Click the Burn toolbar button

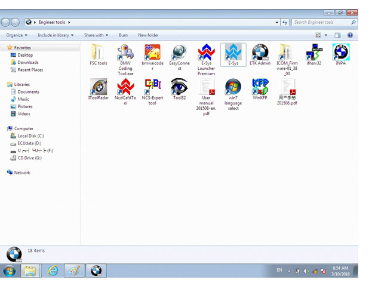123,35
